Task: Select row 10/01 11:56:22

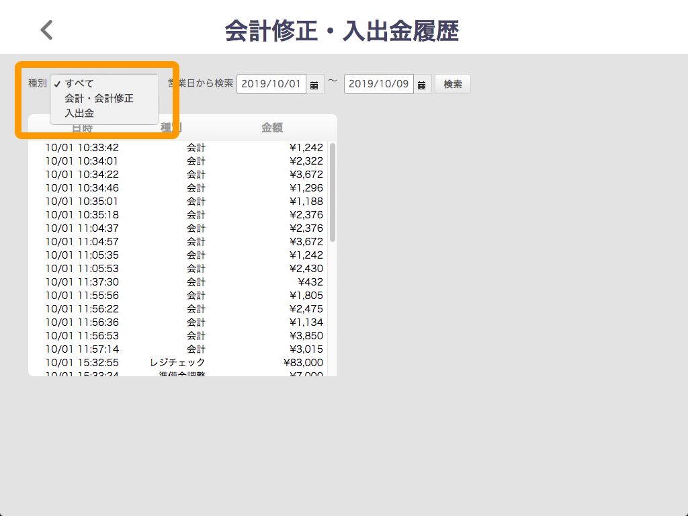Action: click(x=177, y=309)
